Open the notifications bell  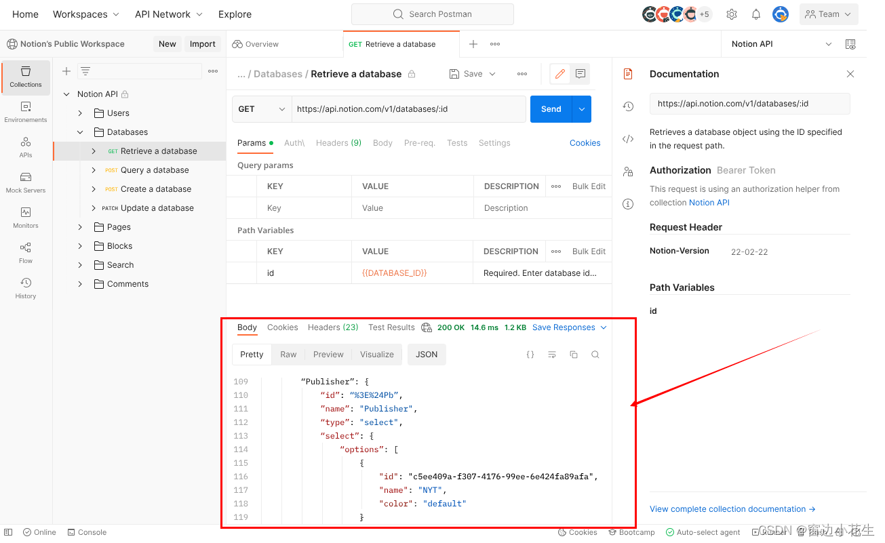(756, 14)
